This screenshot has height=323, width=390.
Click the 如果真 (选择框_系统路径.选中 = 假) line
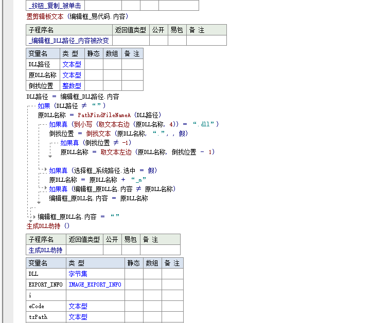(x=103, y=171)
